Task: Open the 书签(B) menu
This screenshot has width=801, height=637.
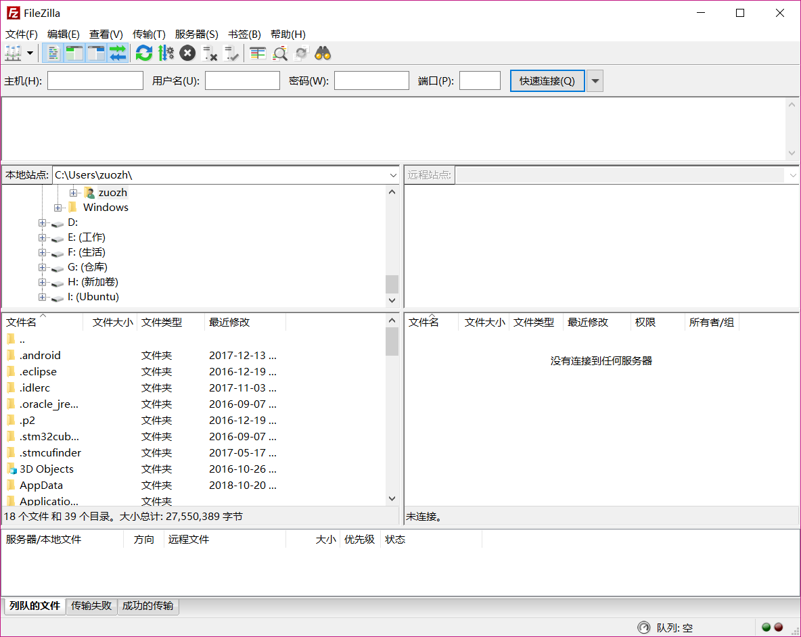Action: click(244, 34)
